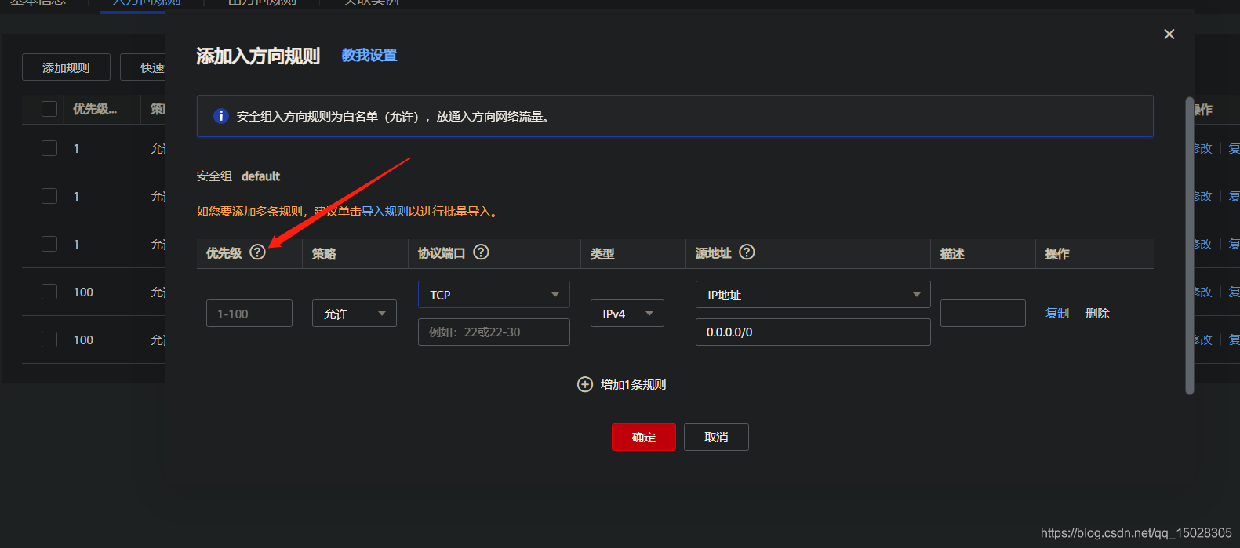Click the blue info icon in the notice banner

tap(221, 116)
